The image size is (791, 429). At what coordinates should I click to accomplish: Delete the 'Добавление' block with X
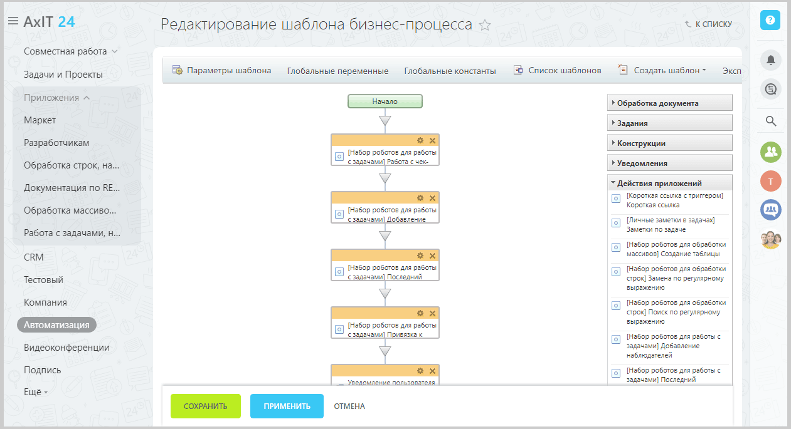[432, 197]
